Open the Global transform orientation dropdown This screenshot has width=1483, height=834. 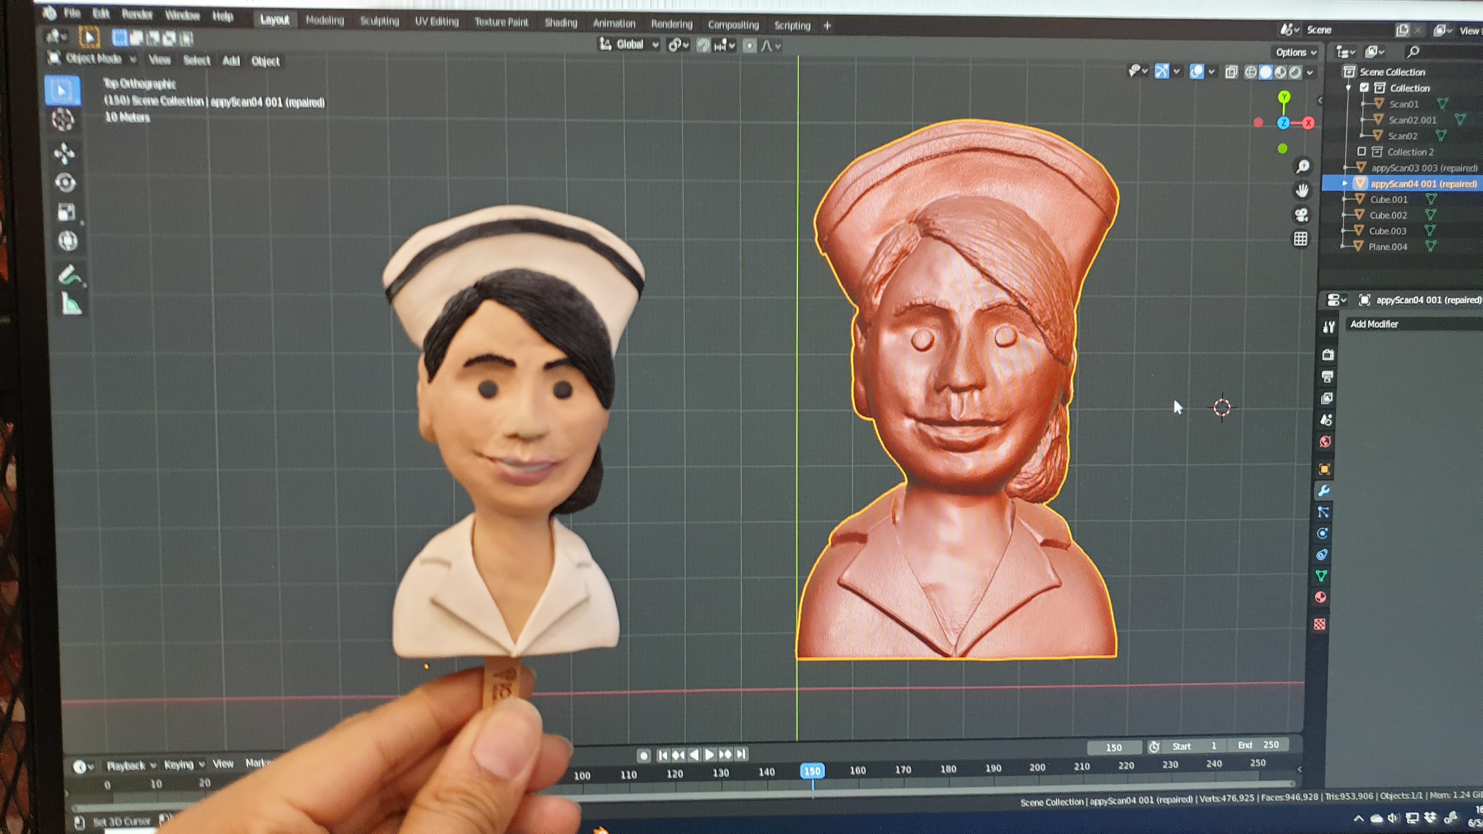(629, 44)
